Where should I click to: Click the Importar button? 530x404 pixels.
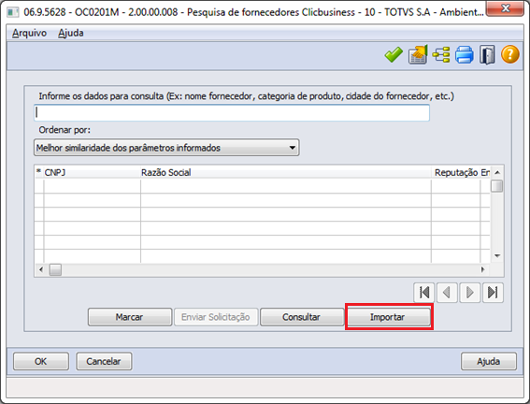(389, 317)
